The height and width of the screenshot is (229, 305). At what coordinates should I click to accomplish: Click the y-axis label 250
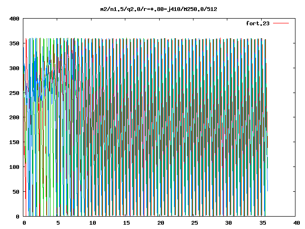click(x=14, y=93)
